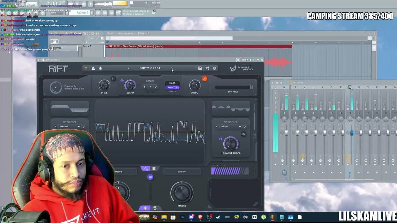
Task: Adjust the Master channel fader in mixer
Action: tap(286, 133)
